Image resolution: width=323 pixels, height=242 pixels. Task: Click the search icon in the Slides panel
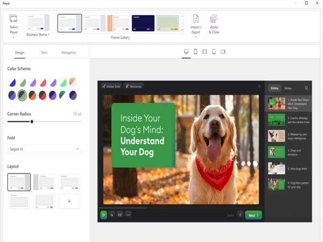coord(306,88)
